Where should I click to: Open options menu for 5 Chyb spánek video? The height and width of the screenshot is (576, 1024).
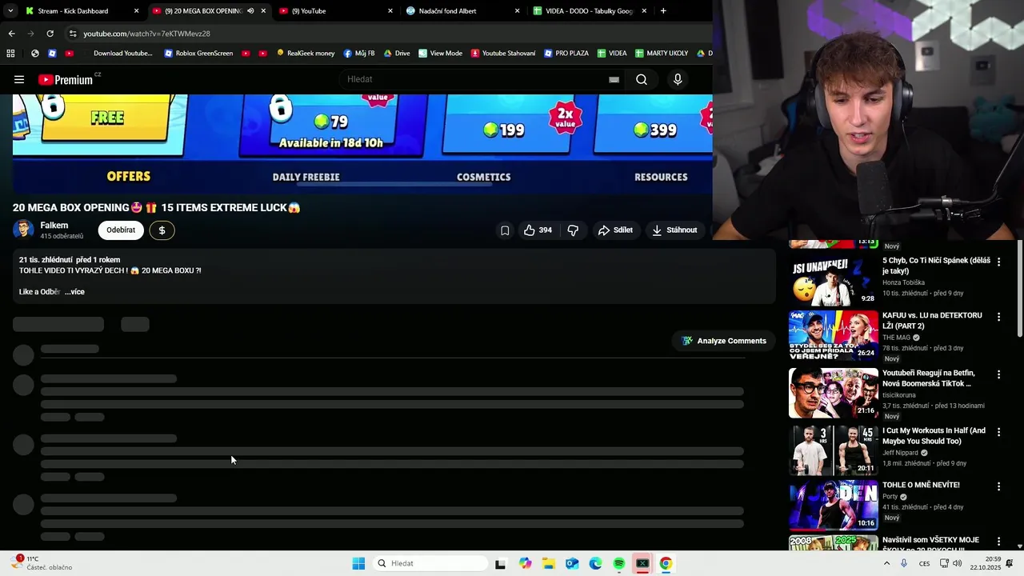[x=998, y=262]
